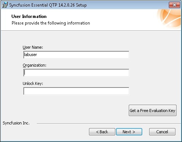The width and height of the screenshot is (182, 142).
Task: Go to previous step with Back
Action: click(102, 132)
